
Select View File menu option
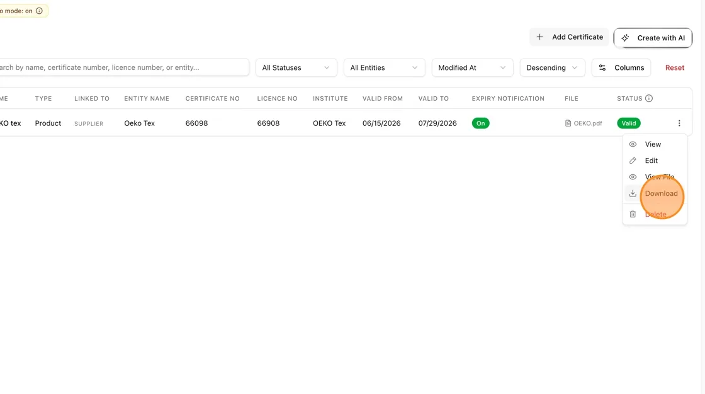pyautogui.click(x=655, y=177)
